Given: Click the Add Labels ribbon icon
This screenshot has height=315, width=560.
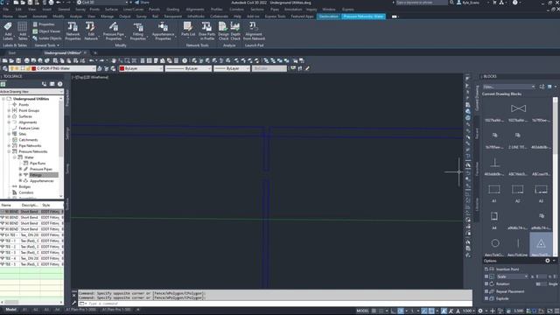Looking at the screenshot, I should (x=8, y=31).
